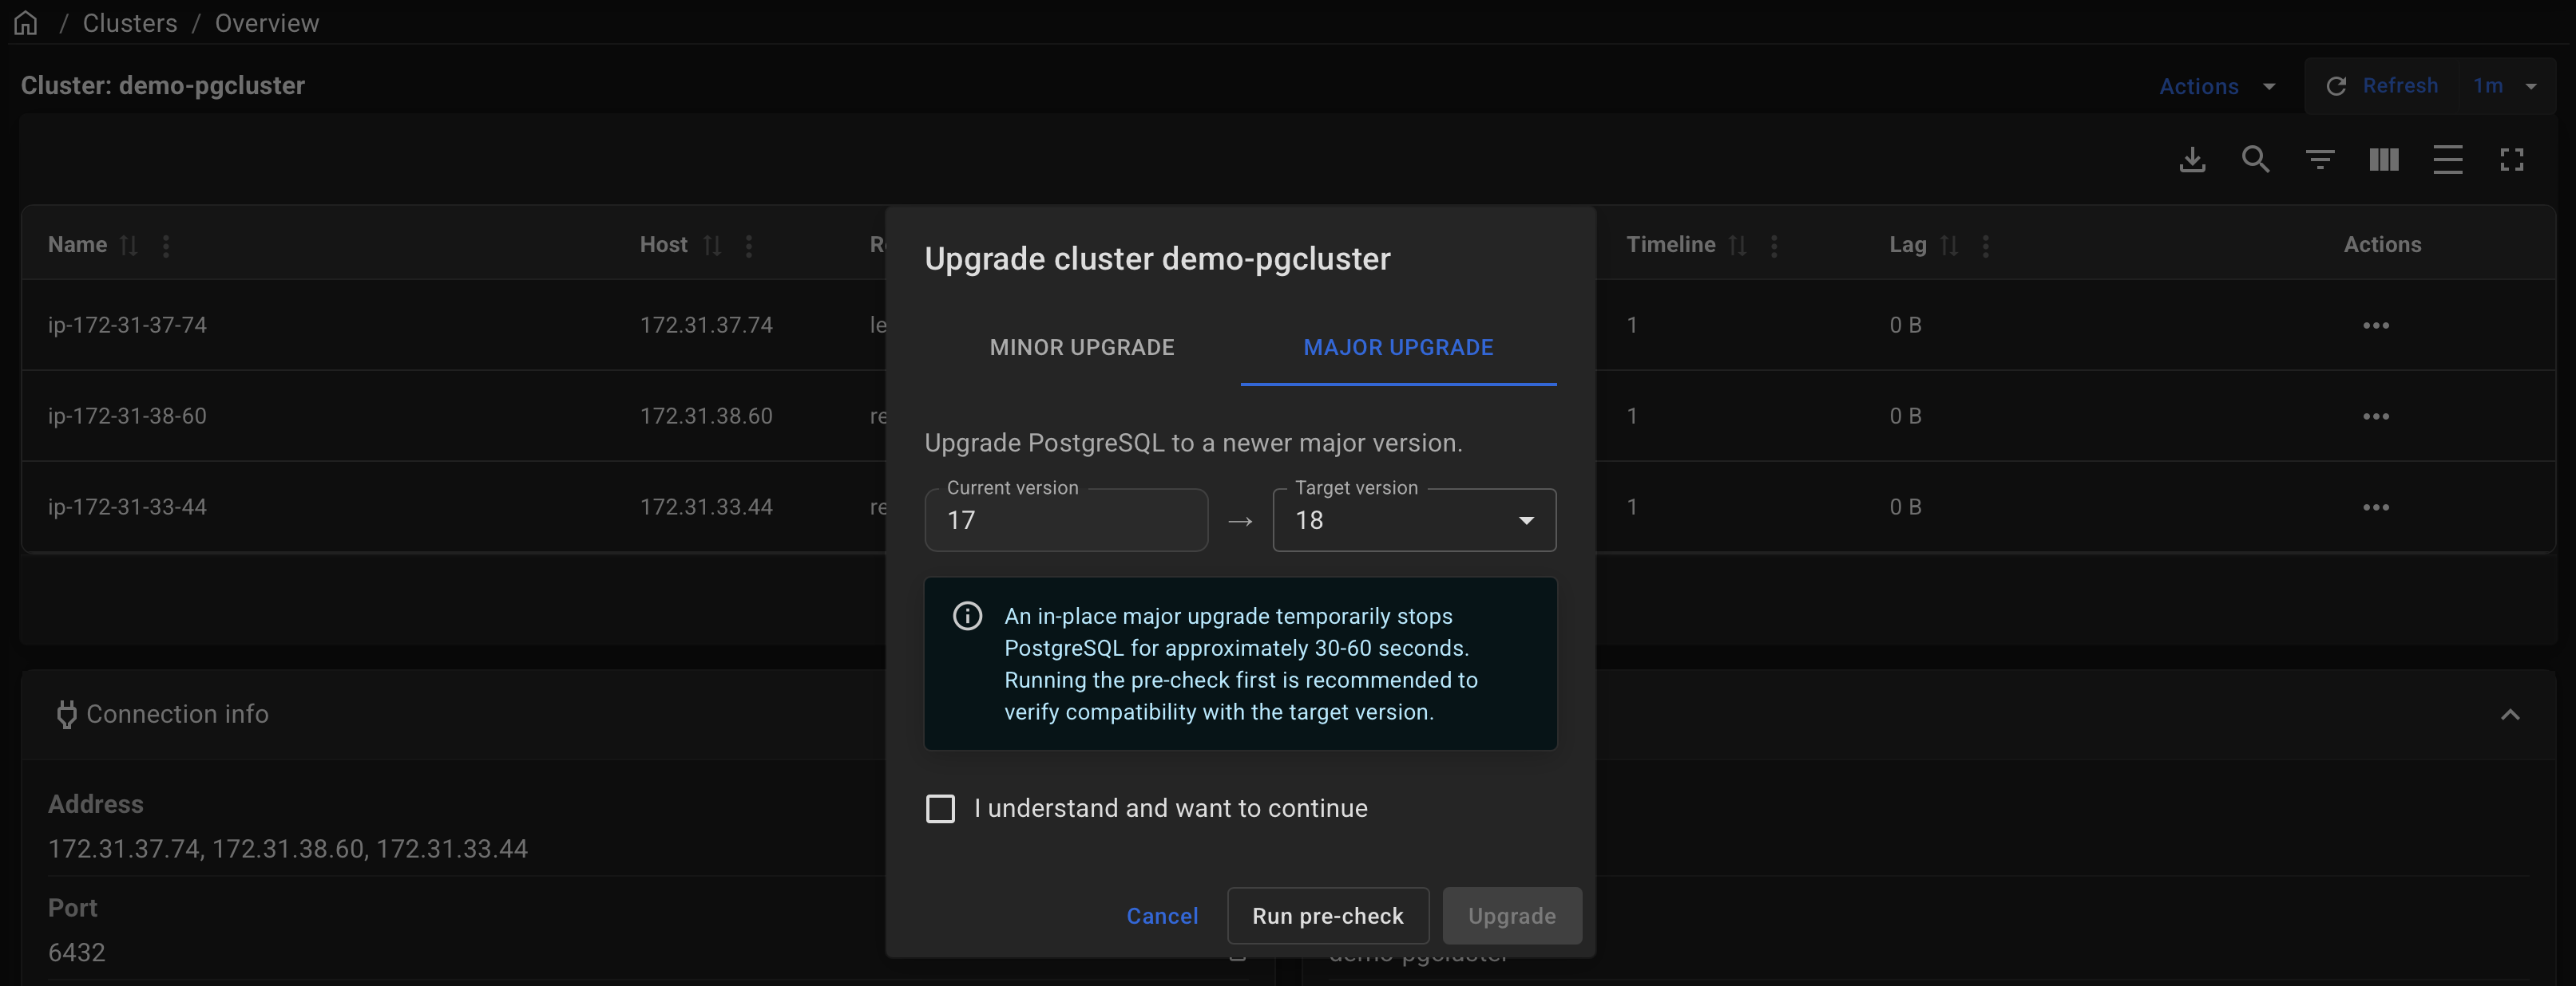The width and height of the screenshot is (2576, 986).
Task: Sort by the Lag column arrows
Action: click(1949, 246)
